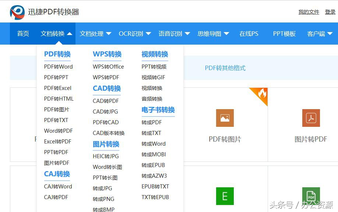Choose CAD转PDF in the menu

coord(106,101)
